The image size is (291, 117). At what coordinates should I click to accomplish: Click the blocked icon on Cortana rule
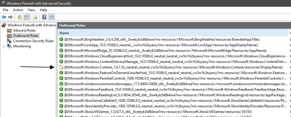tap(61, 67)
